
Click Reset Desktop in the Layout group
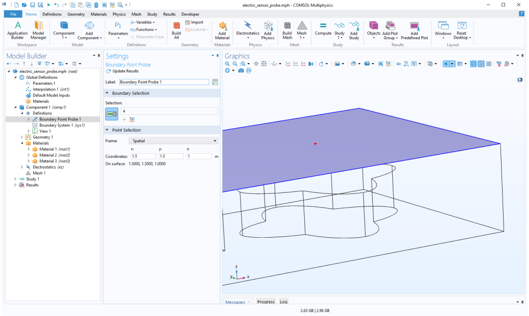tap(461, 30)
